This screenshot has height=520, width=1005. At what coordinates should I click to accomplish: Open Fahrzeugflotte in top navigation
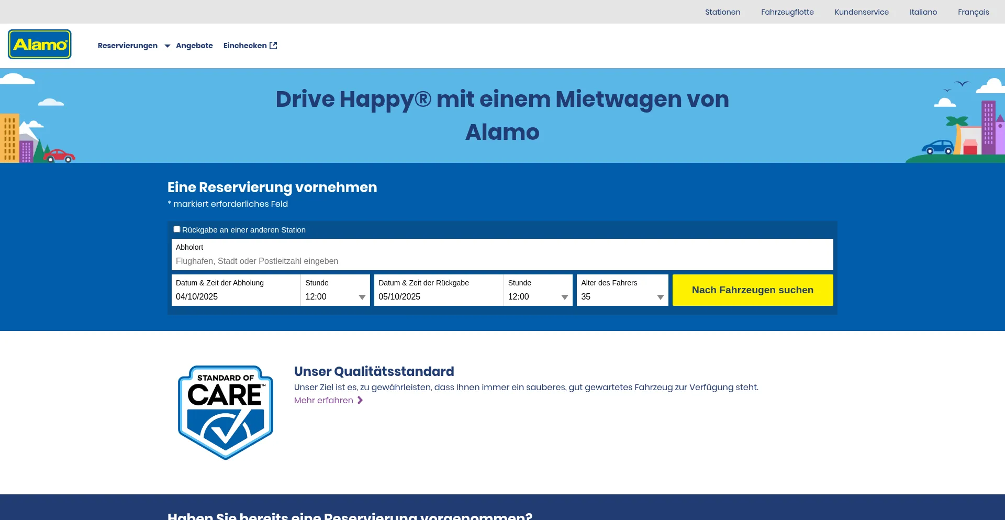pos(787,12)
